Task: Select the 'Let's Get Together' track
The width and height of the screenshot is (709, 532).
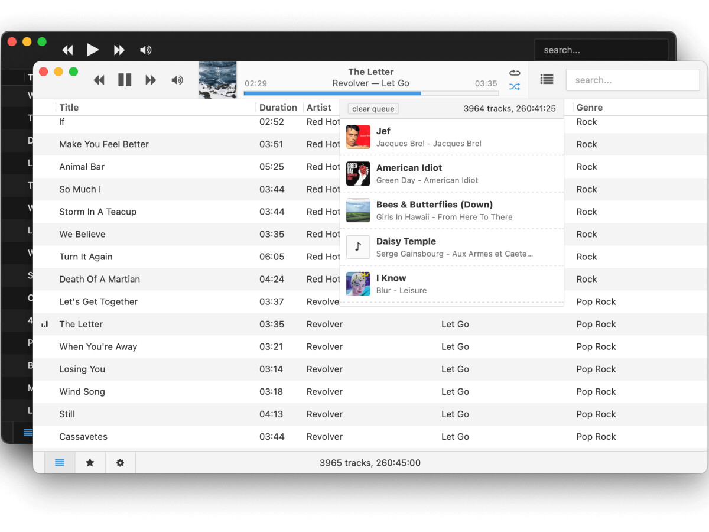Action: click(x=187, y=301)
